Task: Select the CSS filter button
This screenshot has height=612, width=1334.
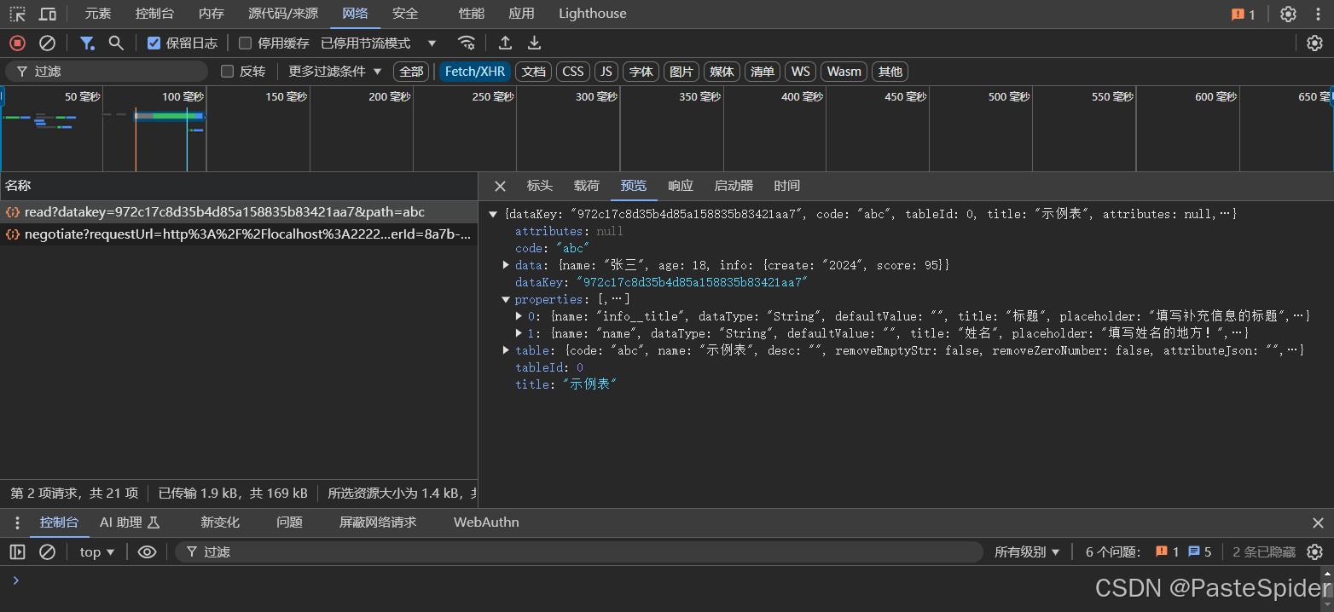Action: [573, 72]
